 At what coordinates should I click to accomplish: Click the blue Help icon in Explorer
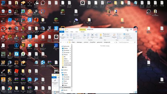pyautogui.click(x=136, y=32)
